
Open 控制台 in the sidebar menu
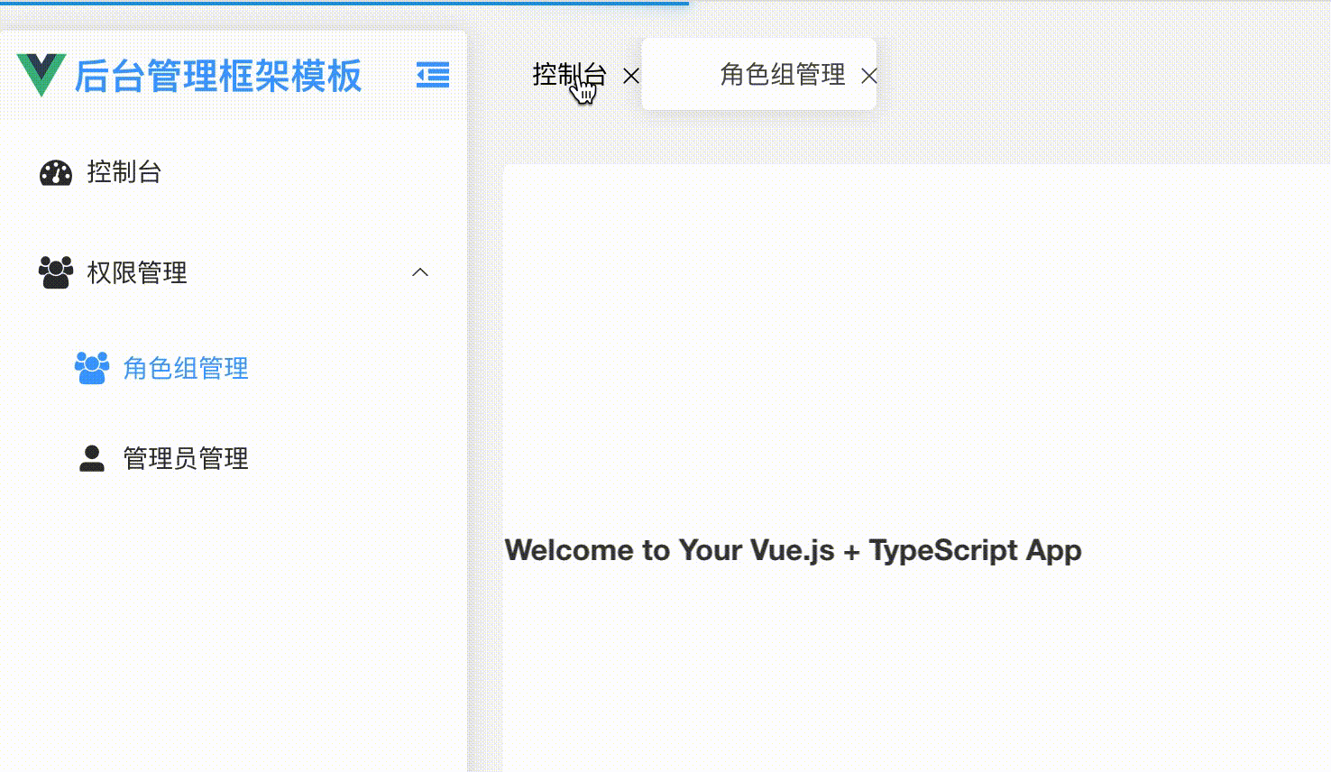234,172
